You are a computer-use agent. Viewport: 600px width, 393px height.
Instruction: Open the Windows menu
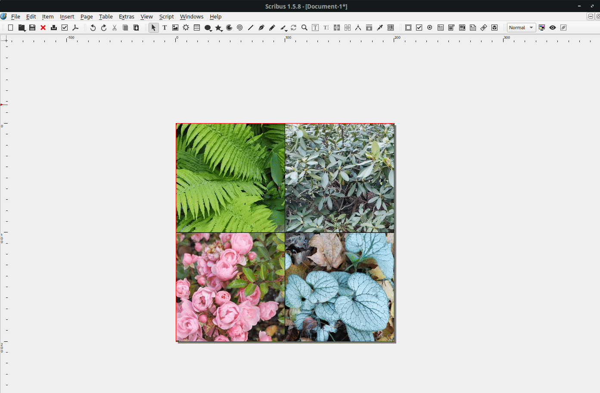192,16
